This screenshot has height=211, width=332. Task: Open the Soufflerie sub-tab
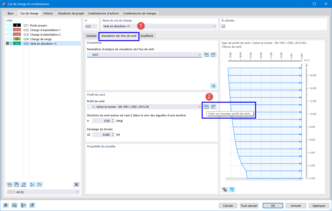[x=147, y=36]
